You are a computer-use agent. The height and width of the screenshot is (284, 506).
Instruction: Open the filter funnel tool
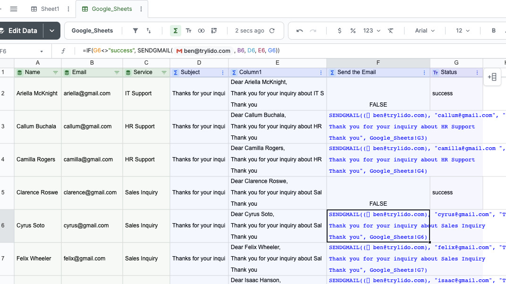135,31
